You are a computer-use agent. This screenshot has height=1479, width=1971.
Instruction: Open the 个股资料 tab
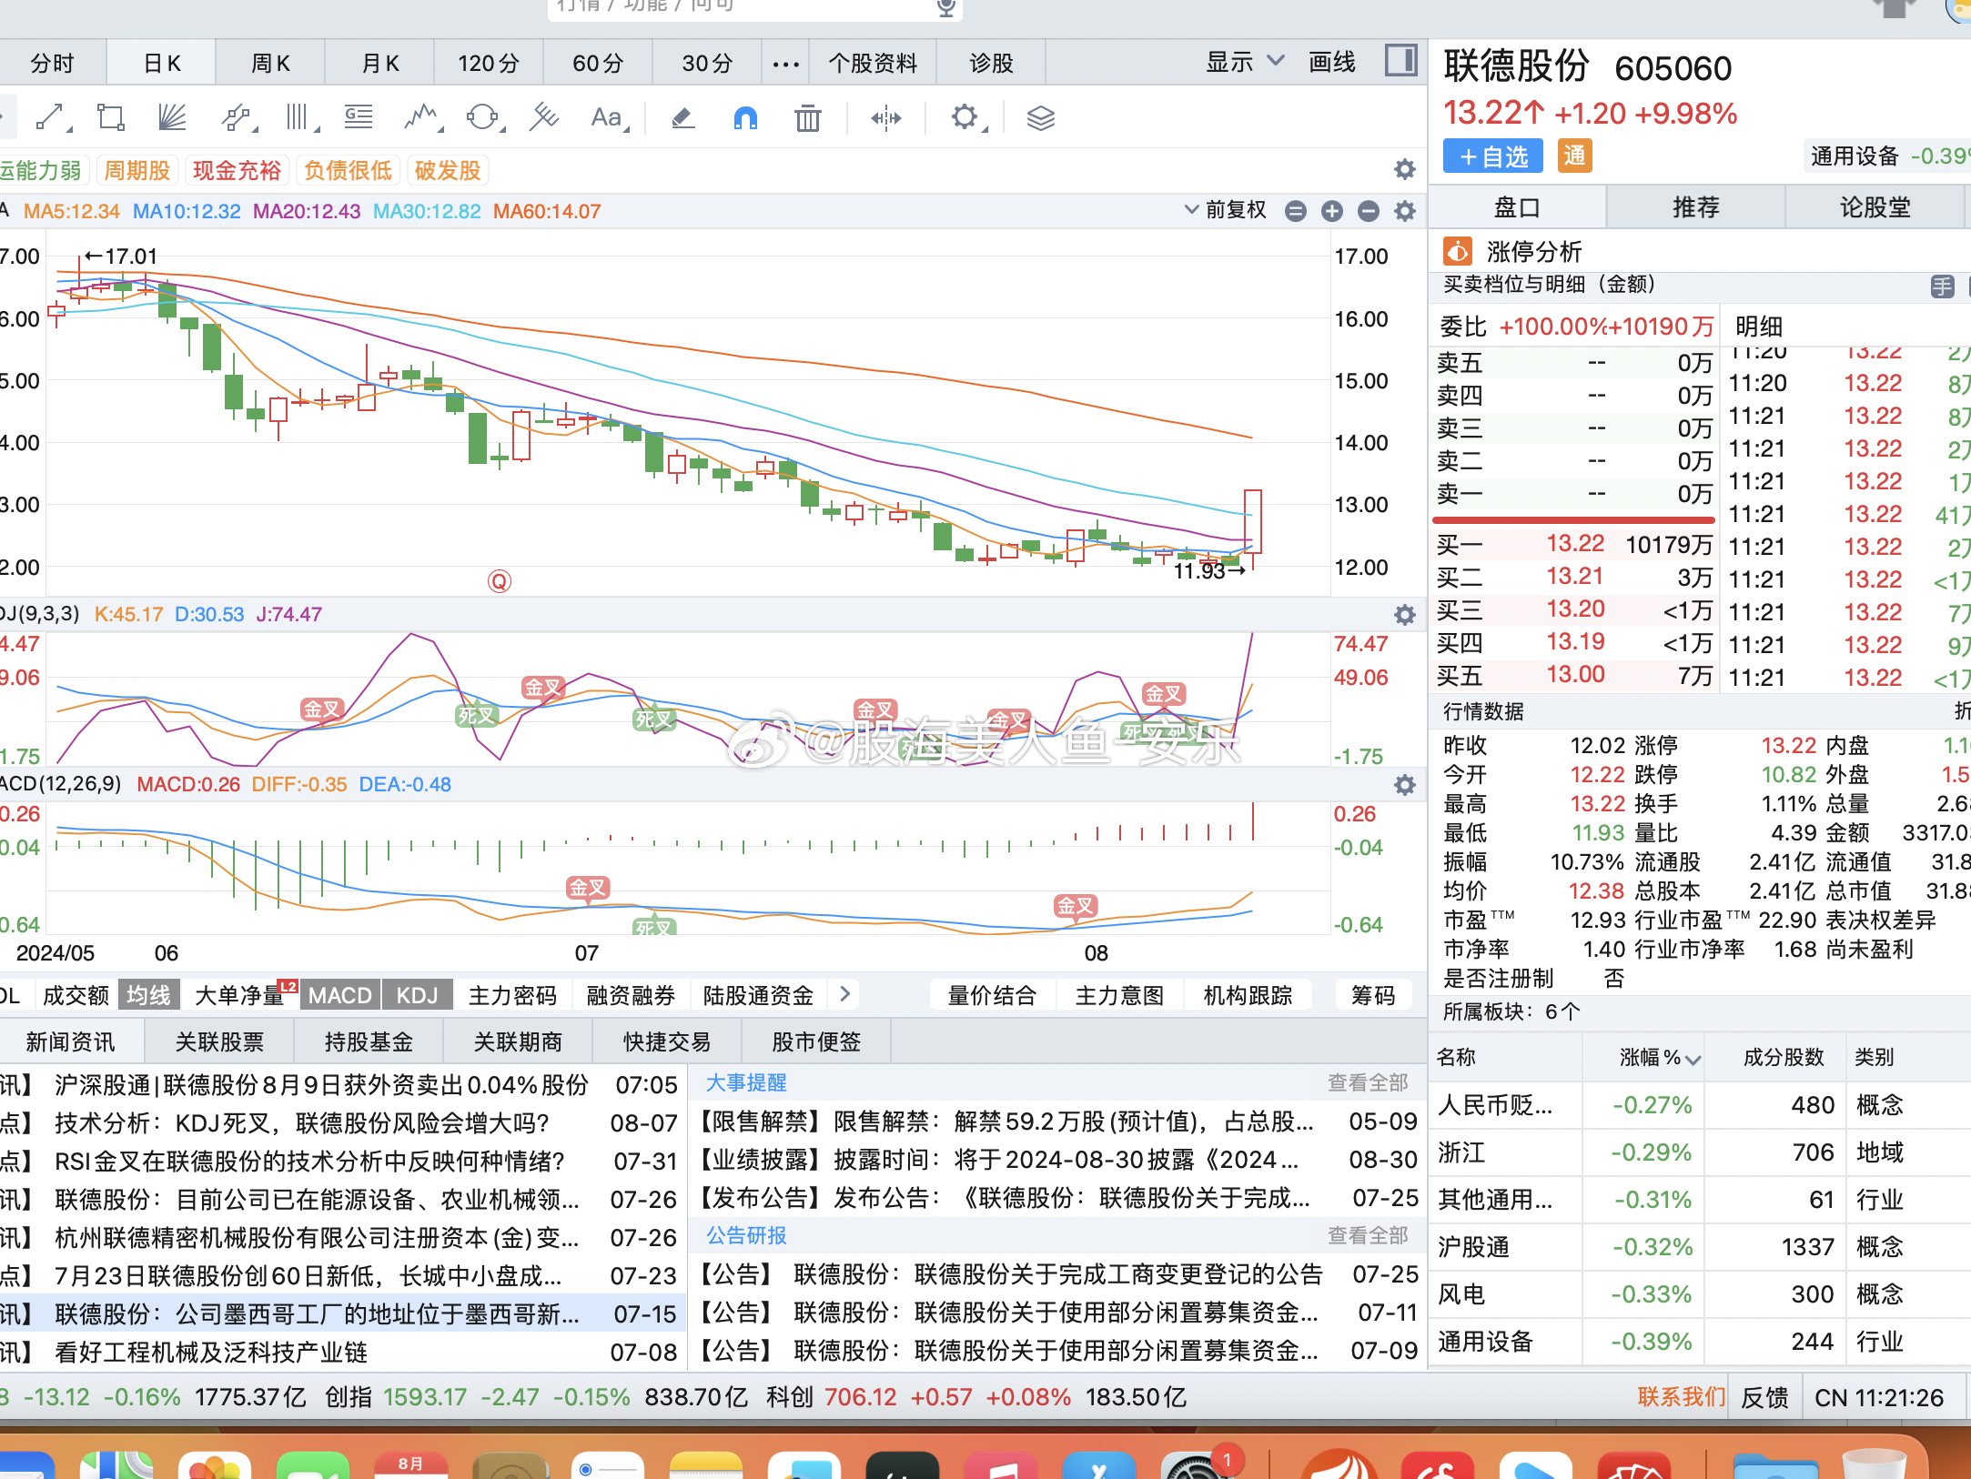click(873, 63)
